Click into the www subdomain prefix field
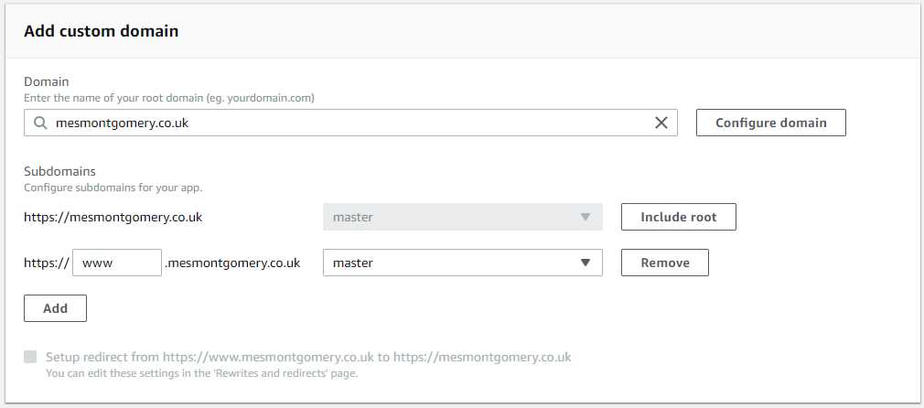The width and height of the screenshot is (924, 408). pyautogui.click(x=116, y=263)
